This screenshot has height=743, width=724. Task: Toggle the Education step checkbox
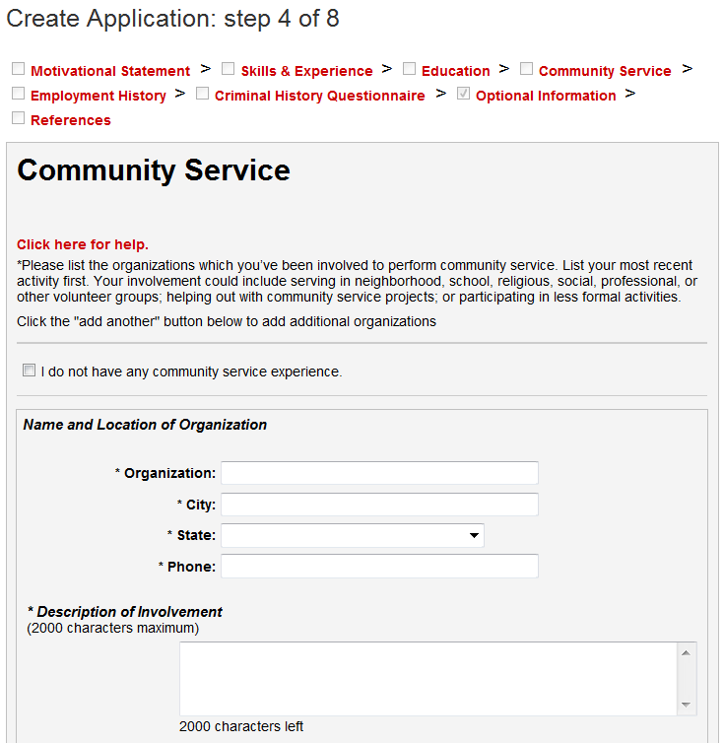point(409,69)
